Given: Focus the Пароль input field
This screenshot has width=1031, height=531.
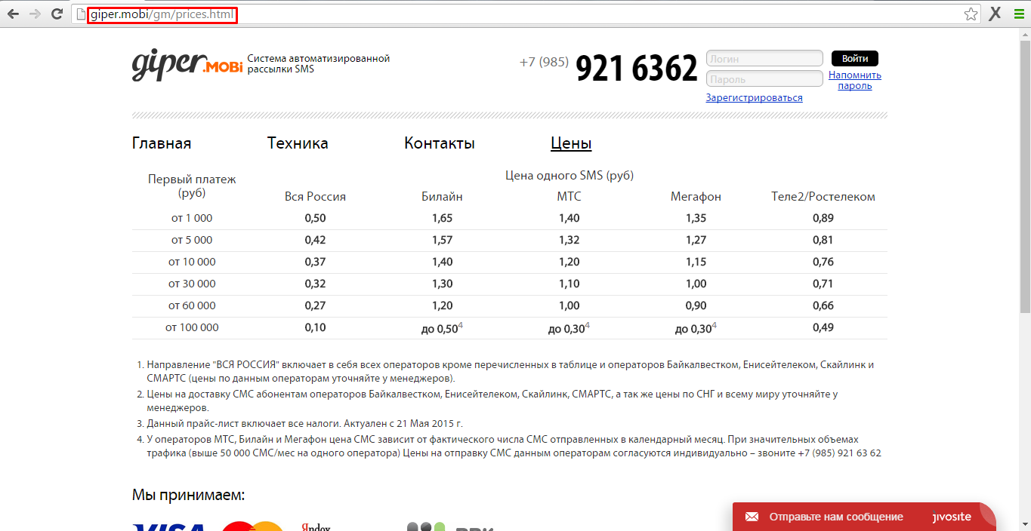Looking at the screenshot, I should pos(764,79).
